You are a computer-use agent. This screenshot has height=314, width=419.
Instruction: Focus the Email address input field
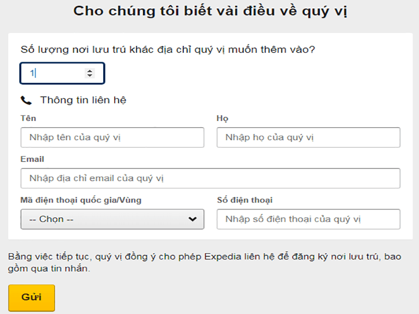(210, 178)
